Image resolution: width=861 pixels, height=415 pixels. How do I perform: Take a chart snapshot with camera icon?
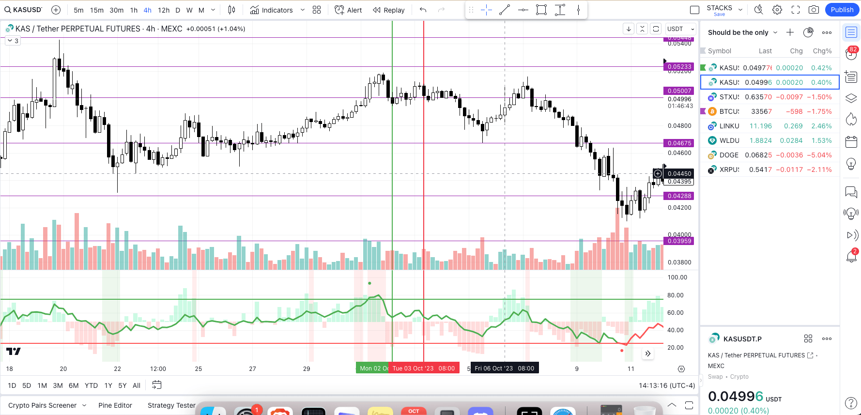[x=814, y=10]
